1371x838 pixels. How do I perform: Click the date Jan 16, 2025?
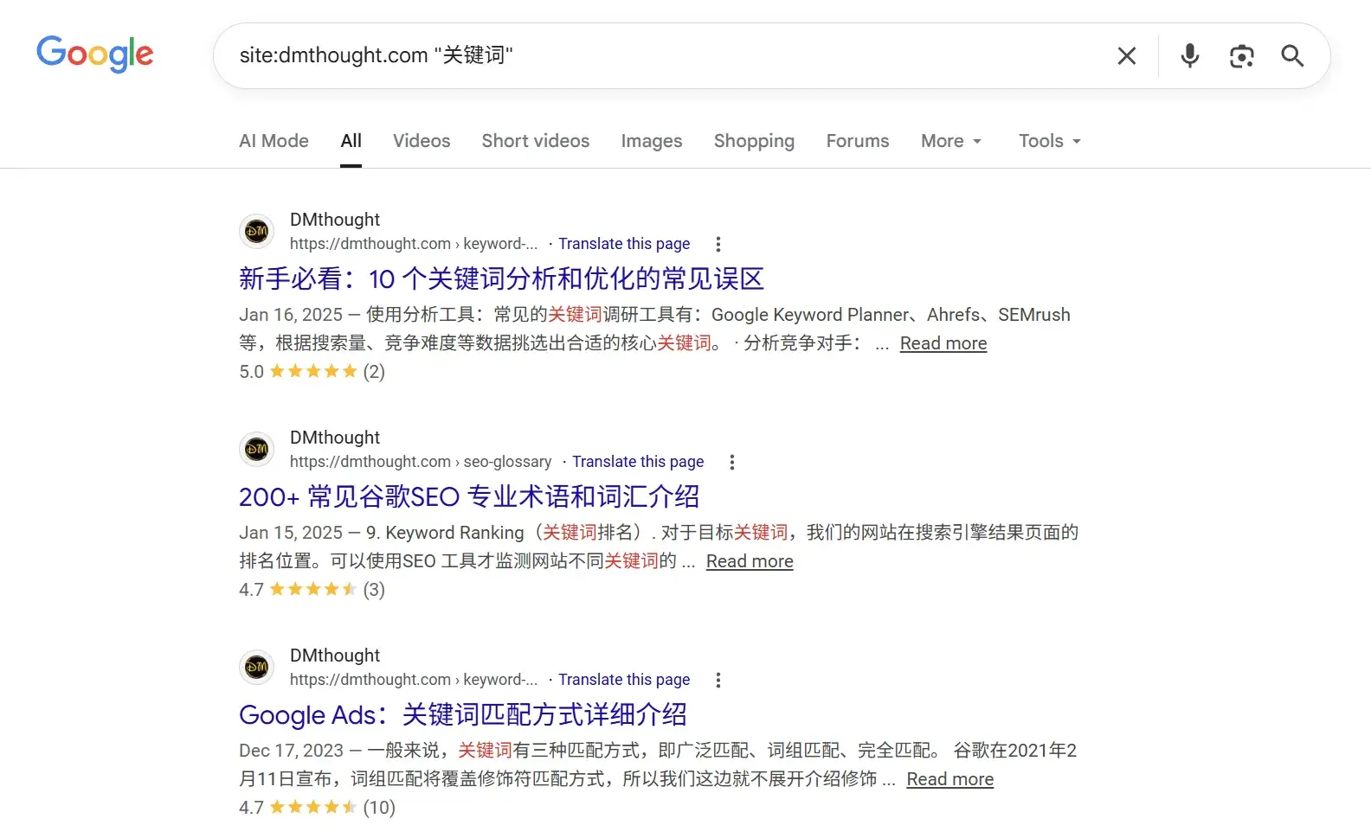point(291,315)
